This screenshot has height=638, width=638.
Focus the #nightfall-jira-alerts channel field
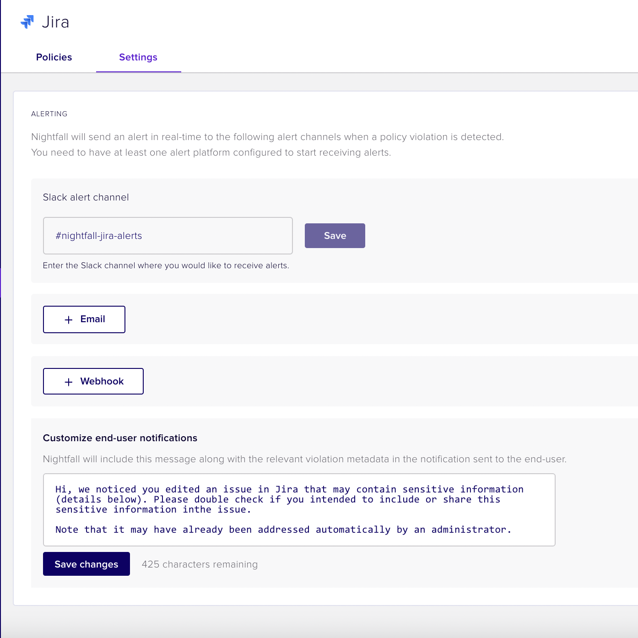point(168,236)
